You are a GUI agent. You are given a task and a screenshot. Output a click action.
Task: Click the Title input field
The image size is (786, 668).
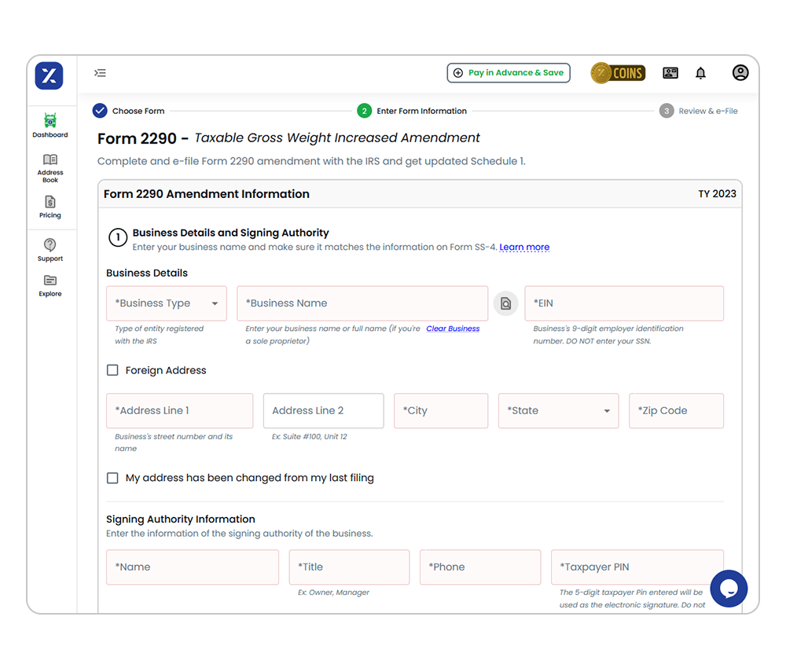tap(350, 567)
